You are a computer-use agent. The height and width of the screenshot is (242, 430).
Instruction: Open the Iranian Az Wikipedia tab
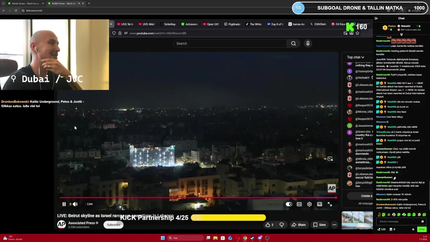click(x=297, y=24)
